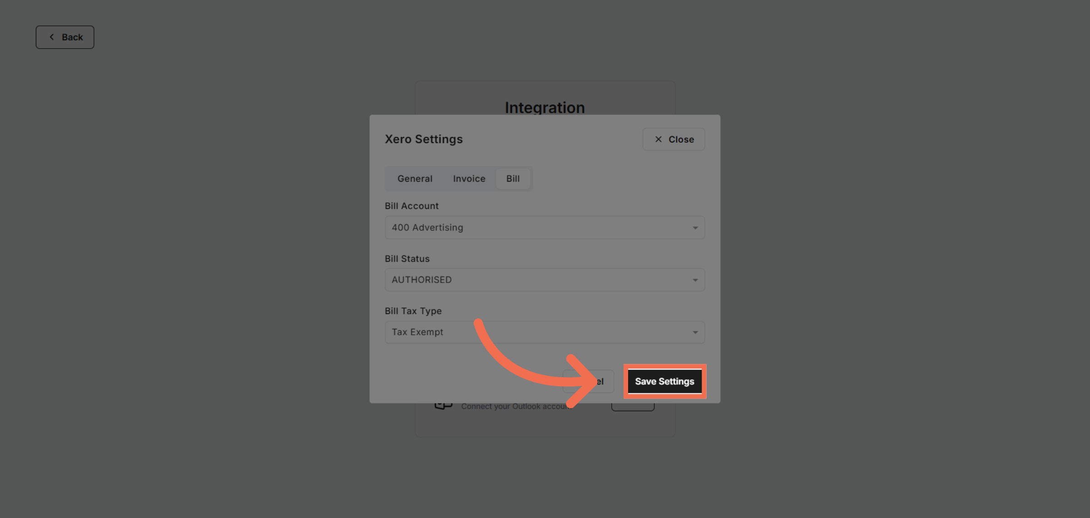Click the Bill Account dropdown arrow icon

click(695, 228)
